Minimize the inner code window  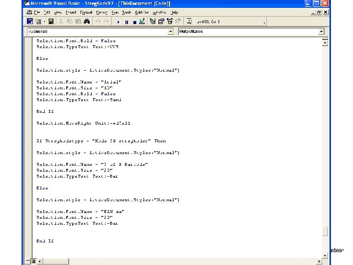(313, 13)
